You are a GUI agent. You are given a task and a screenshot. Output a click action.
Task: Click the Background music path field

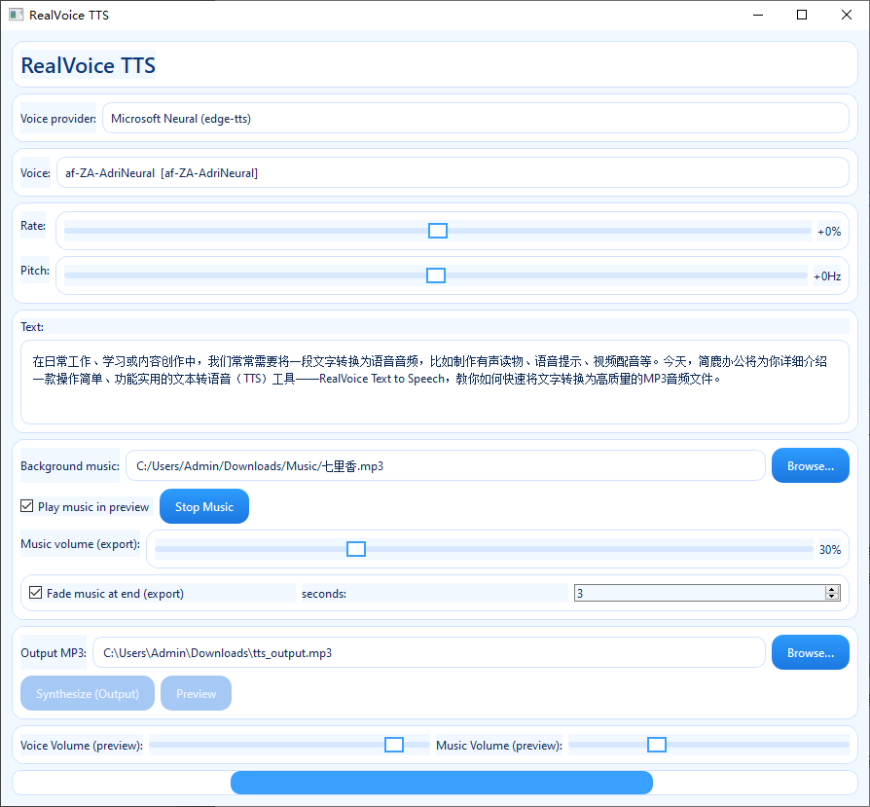click(445, 466)
